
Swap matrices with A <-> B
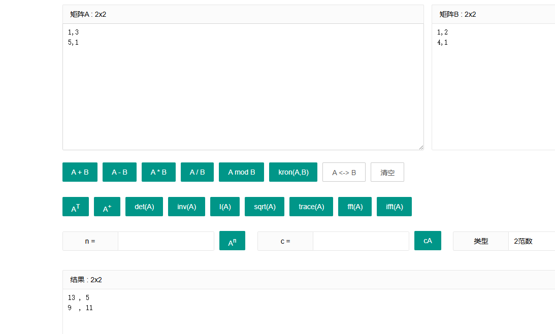click(x=344, y=172)
